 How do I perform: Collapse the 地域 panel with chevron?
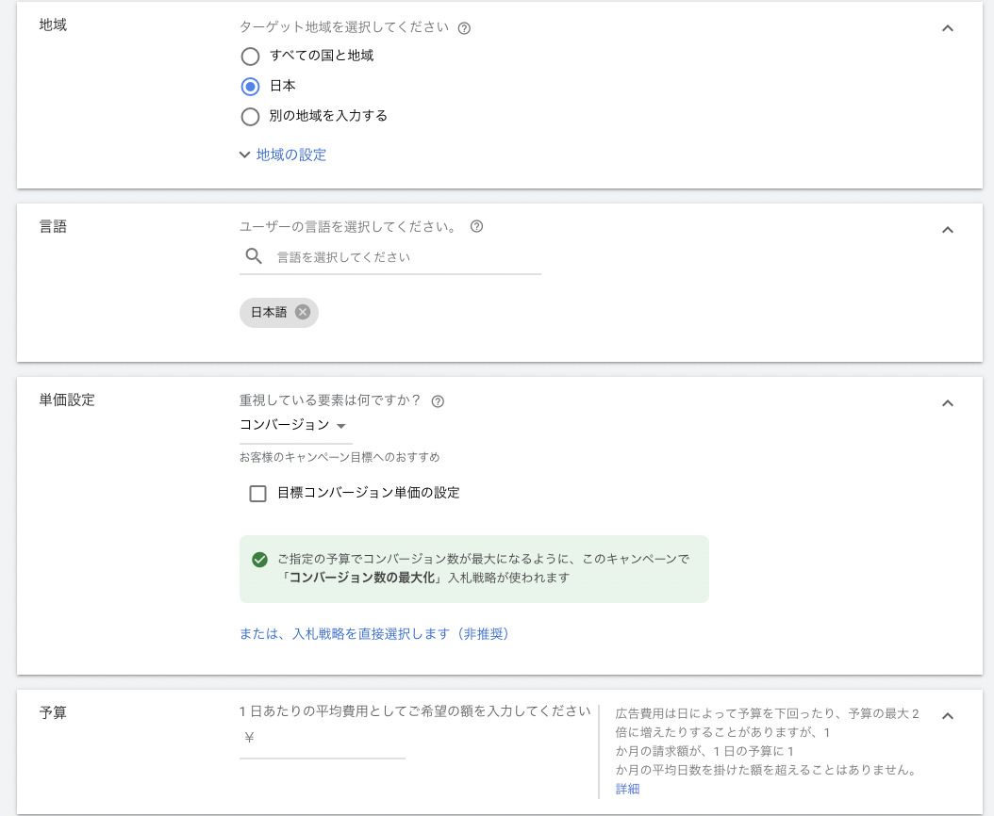pos(948,28)
